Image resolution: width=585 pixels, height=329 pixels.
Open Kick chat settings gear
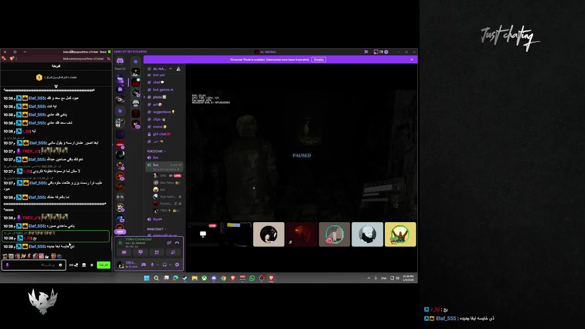point(91,265)
